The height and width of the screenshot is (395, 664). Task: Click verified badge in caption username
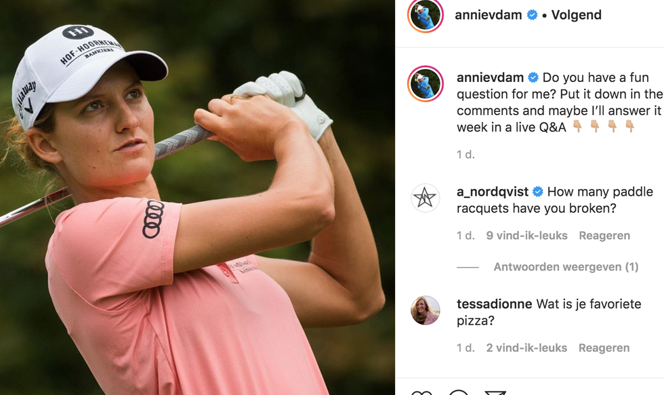click(533, 77)
